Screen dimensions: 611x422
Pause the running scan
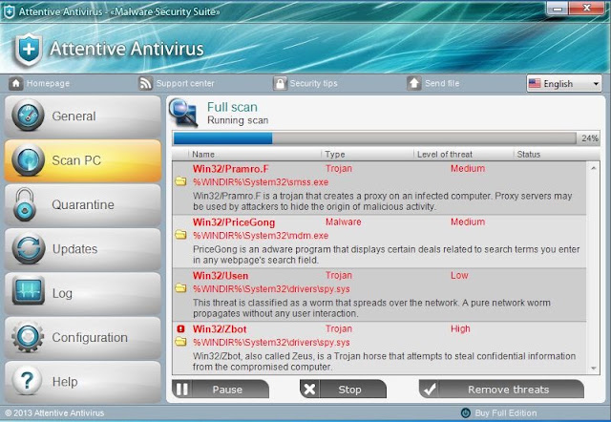pos(221,390)
